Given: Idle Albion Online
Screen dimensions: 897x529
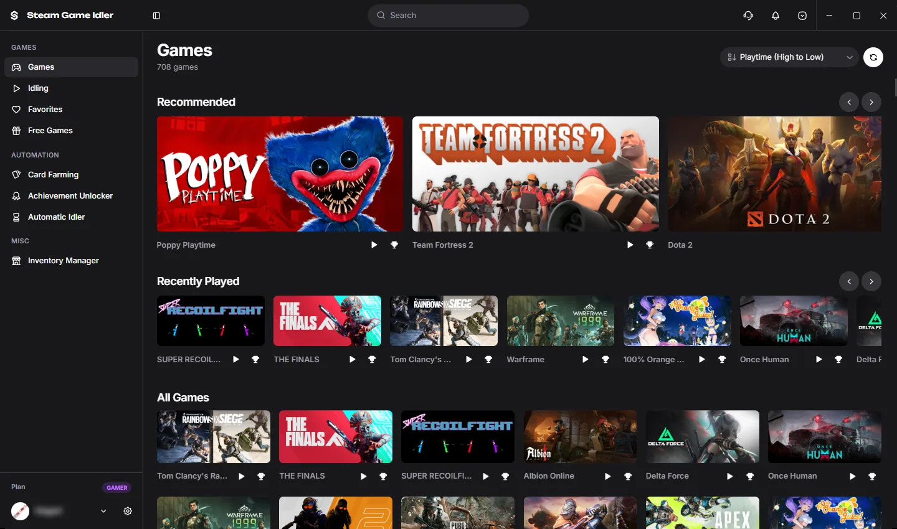Looking at the screenshot, I should point(607,477).
